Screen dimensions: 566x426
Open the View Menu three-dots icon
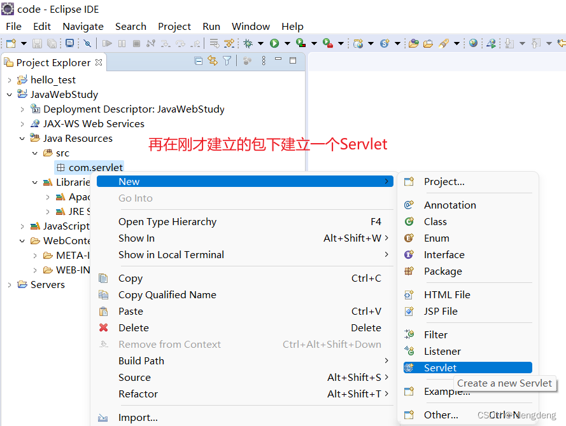click(x=264, y=61)
